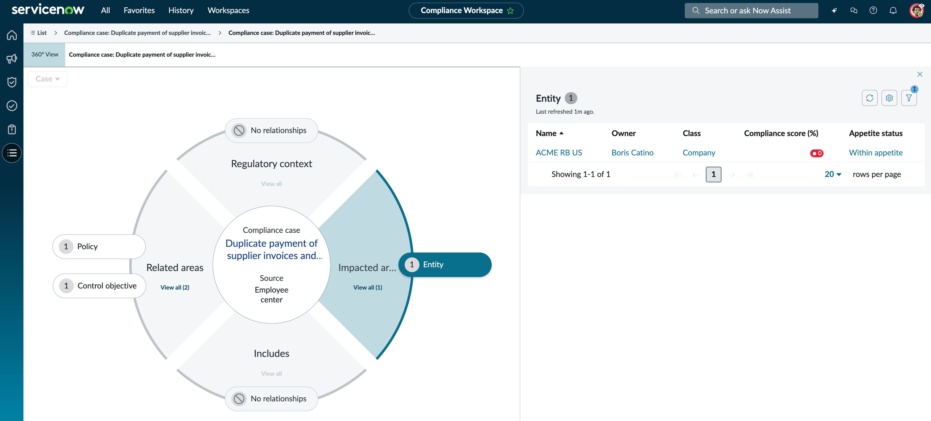This screenshot has width=931, height=421.
Task: Switch to the 360° View tab
Action: click(x=44, y=55)
